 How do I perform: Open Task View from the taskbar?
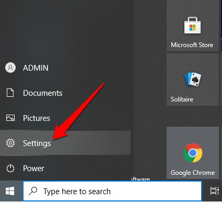click(x=214, y=191)
